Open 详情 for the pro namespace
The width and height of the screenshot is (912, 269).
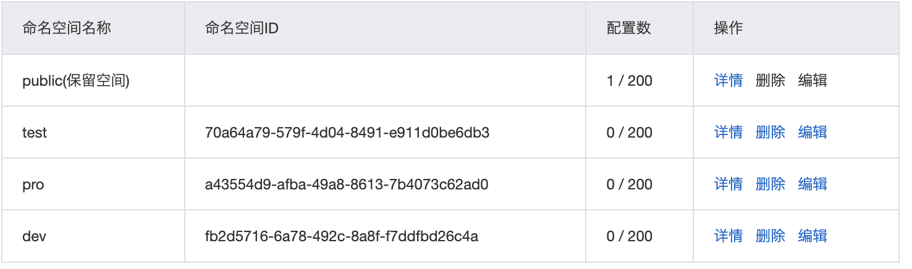[x=728, y=184]
